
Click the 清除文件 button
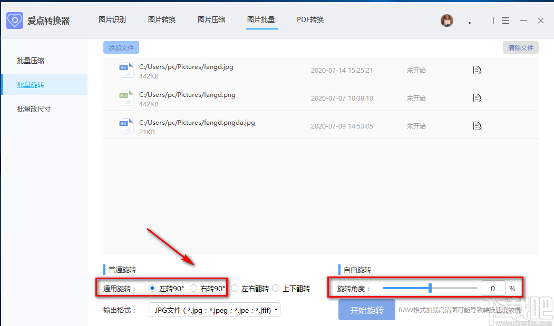521,47
